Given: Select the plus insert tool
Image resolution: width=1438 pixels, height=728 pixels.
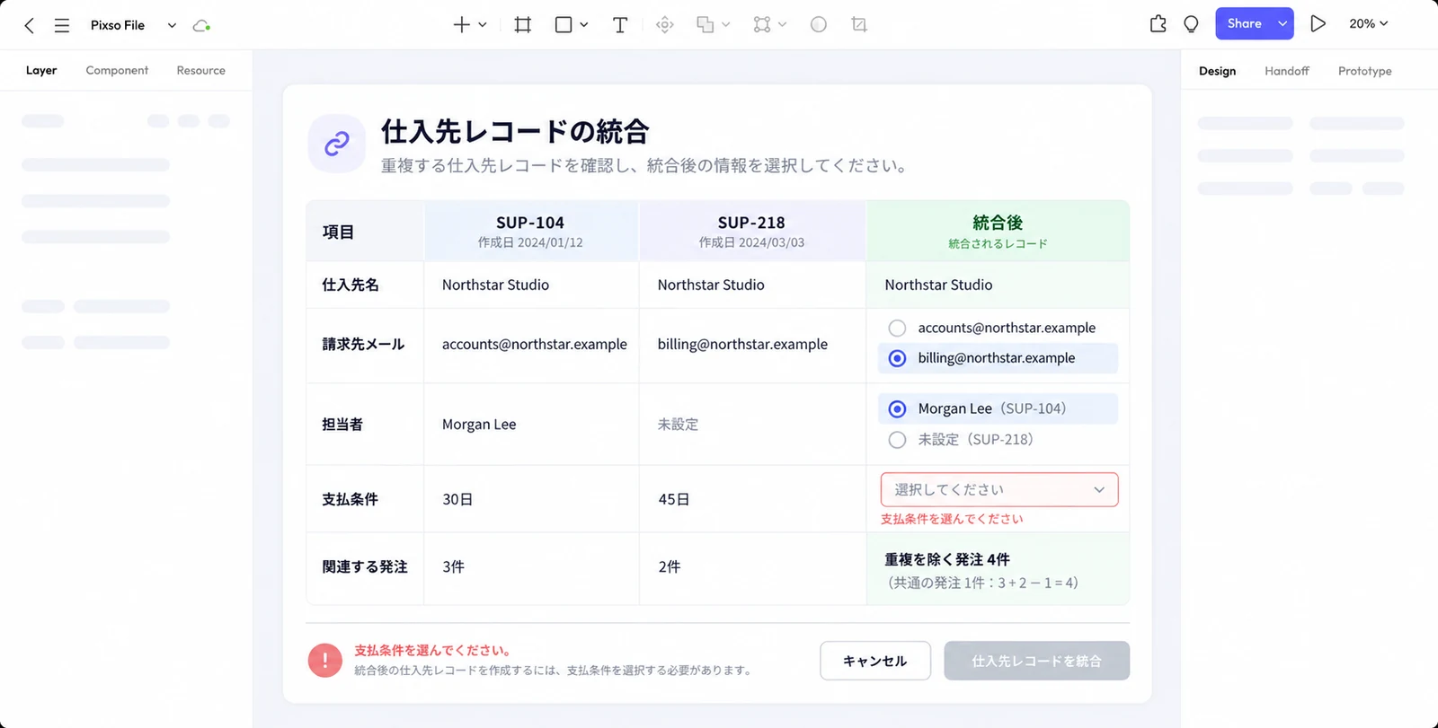Looking at the screenshot, I should tap(461, 24).
